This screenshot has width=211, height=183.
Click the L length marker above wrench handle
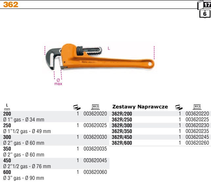click(108, 49)
